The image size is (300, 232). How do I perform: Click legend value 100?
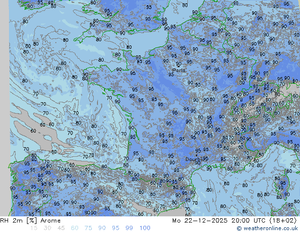click(145, 228)
